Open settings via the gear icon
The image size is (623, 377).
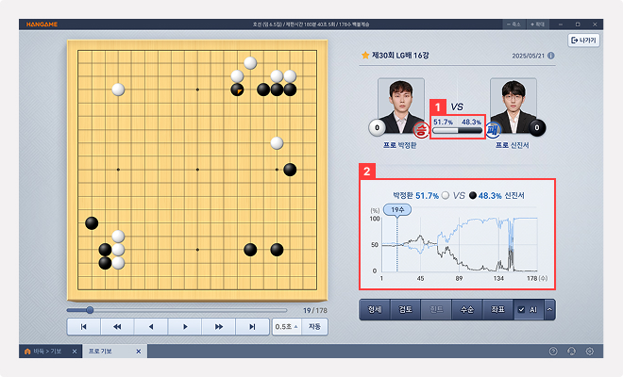pos(590,352)
